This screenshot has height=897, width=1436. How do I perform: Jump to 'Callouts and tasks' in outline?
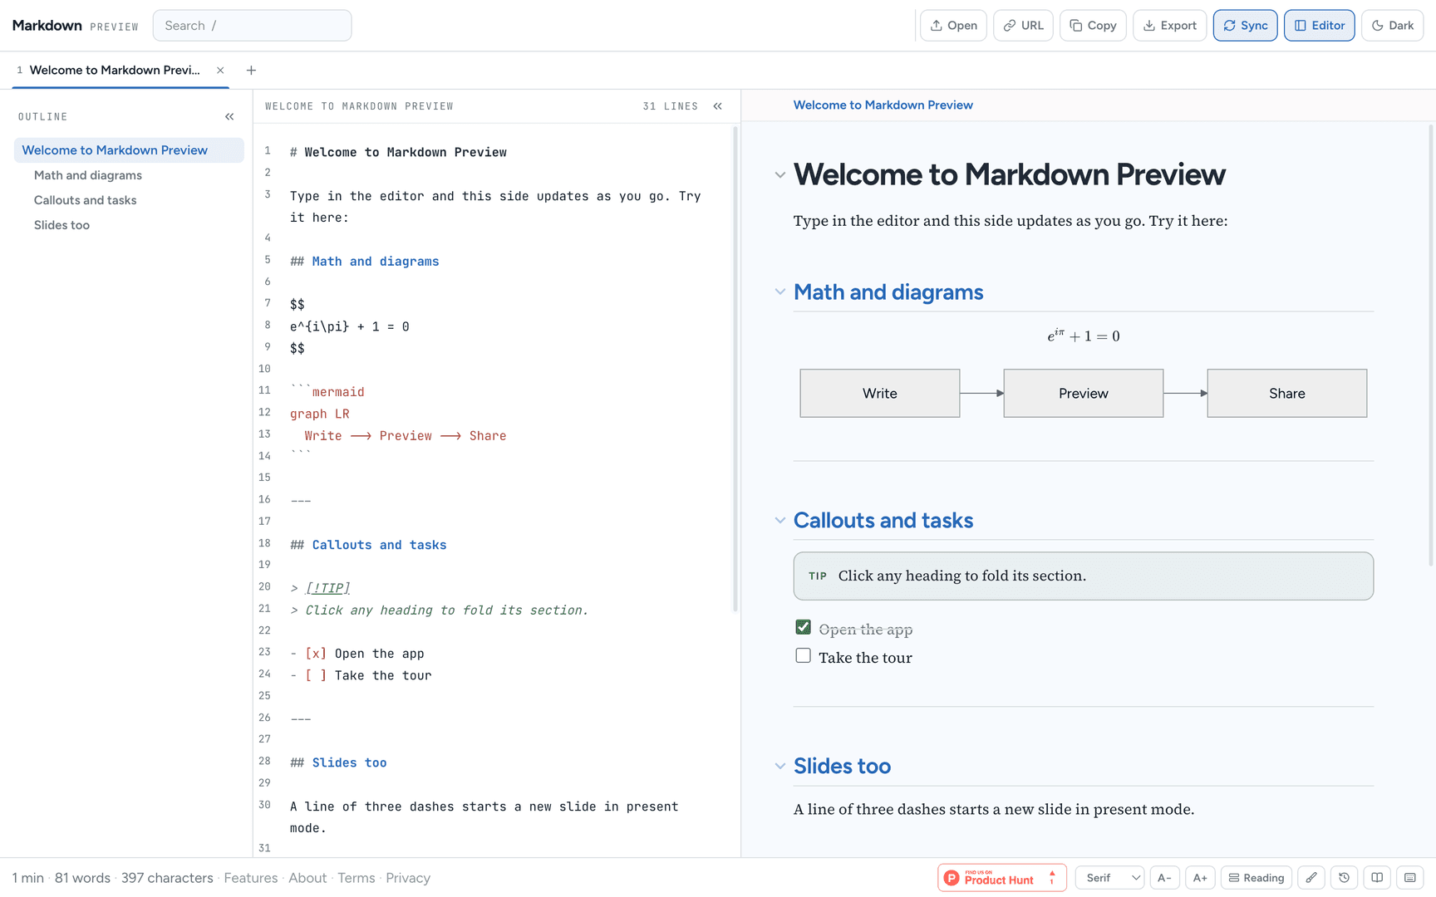point(86,200)
